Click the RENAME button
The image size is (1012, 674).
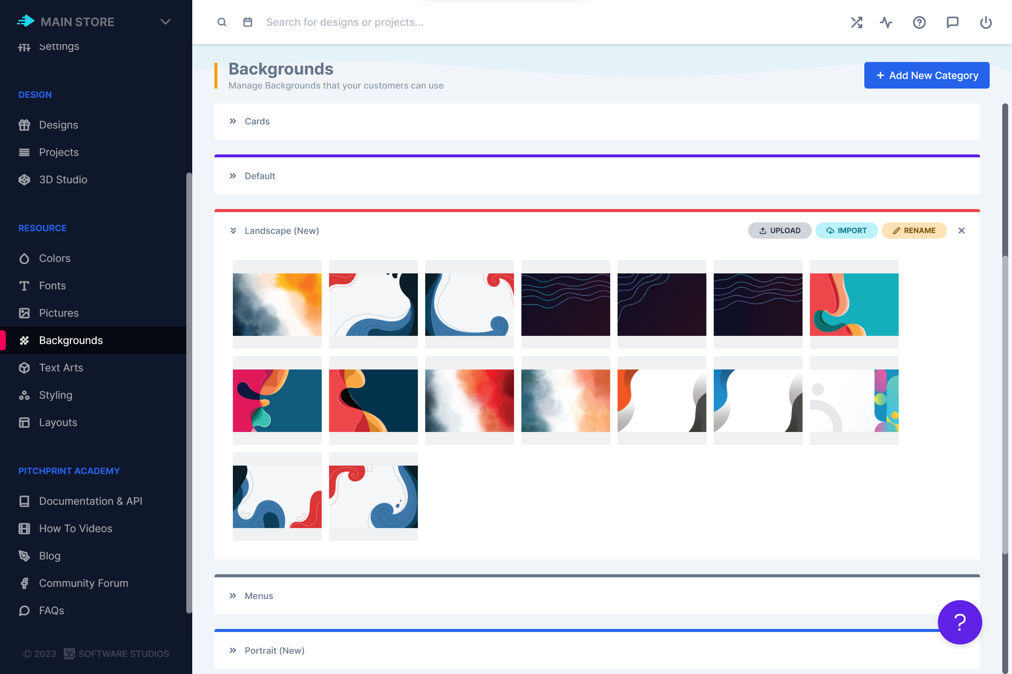point(914,231)
